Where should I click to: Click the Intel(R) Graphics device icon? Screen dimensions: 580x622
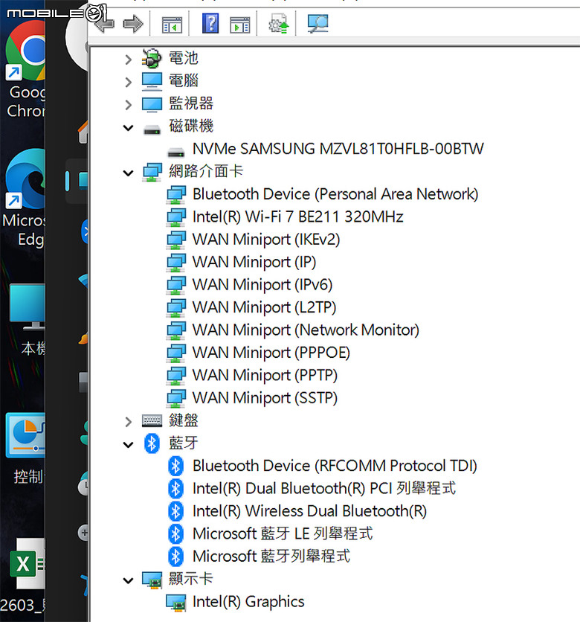pyautogui.click(x=176, y=603)
